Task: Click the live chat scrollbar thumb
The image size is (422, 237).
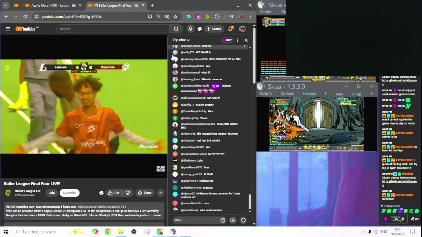Action: click(x=250, y=201)
